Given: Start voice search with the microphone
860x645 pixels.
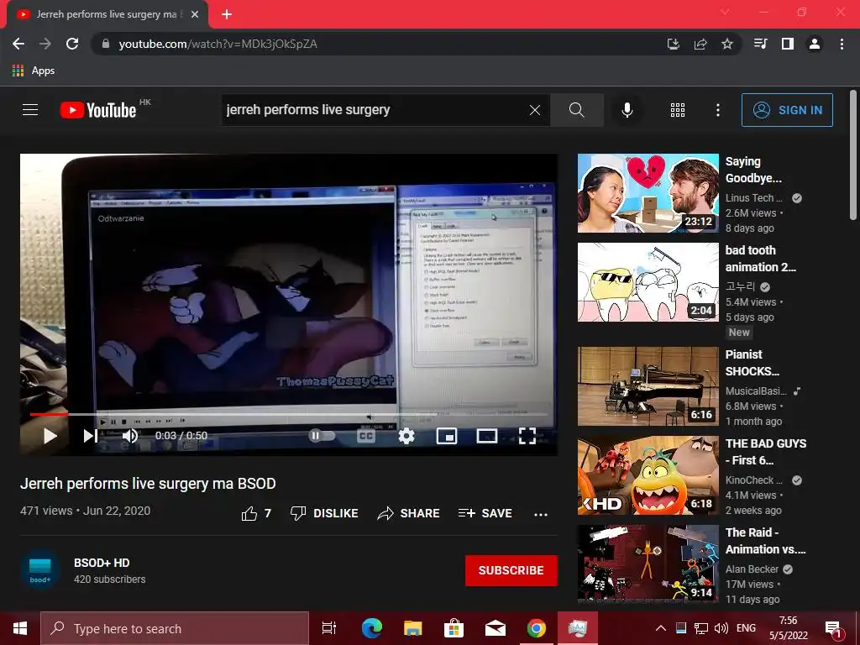Looking at the screenshot, I should (627, 110).
